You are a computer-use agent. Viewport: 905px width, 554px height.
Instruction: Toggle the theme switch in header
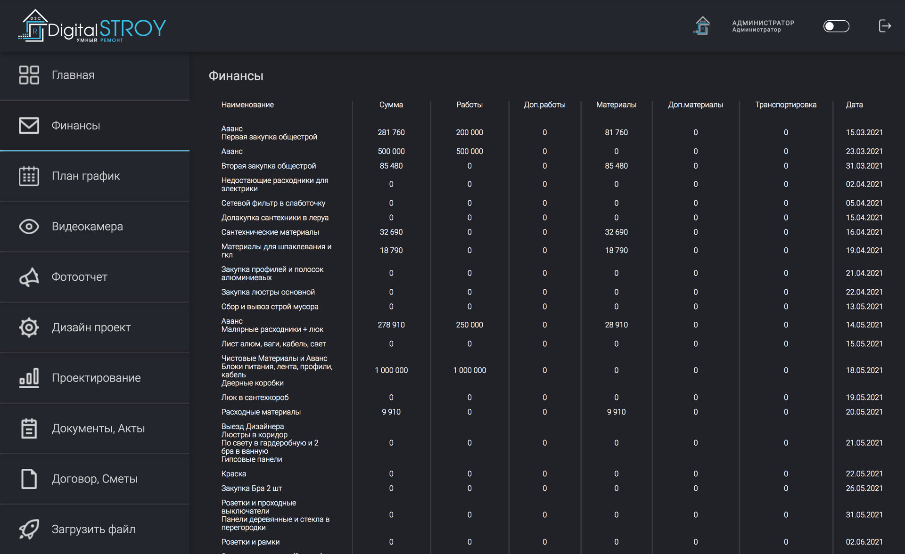tap(836, 26)
